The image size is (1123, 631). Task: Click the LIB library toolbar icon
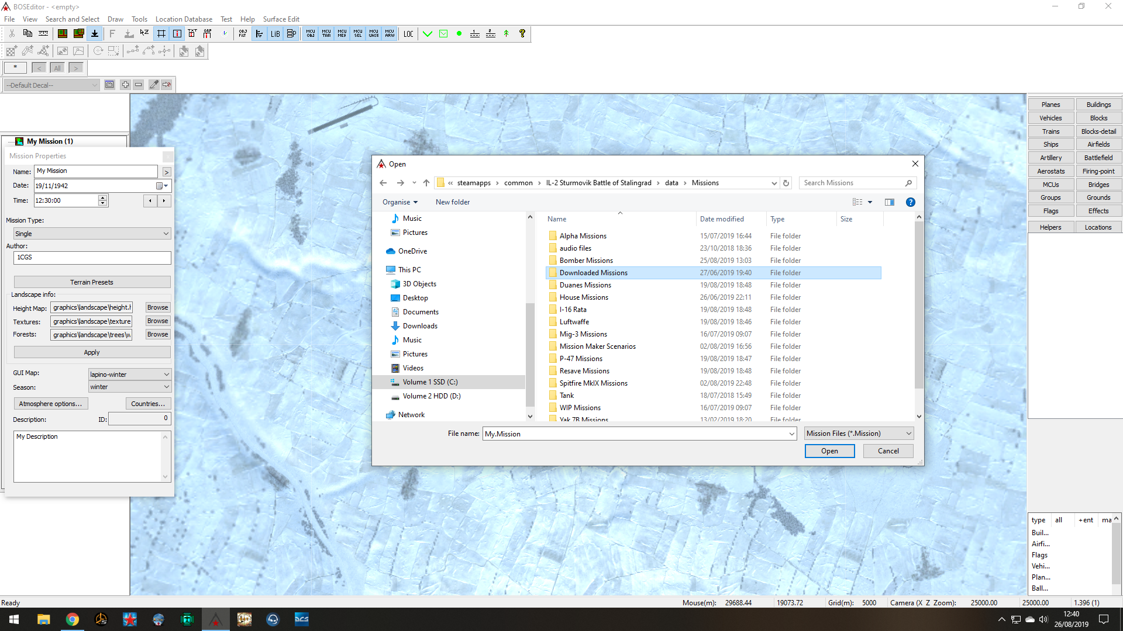[x=275, y=34]
